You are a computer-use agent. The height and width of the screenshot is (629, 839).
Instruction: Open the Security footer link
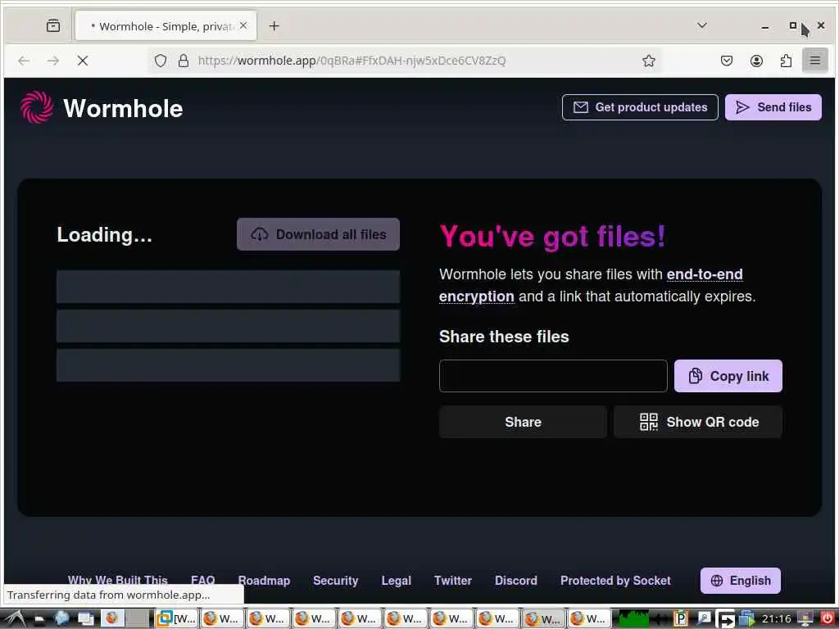[x=335, y=581]
